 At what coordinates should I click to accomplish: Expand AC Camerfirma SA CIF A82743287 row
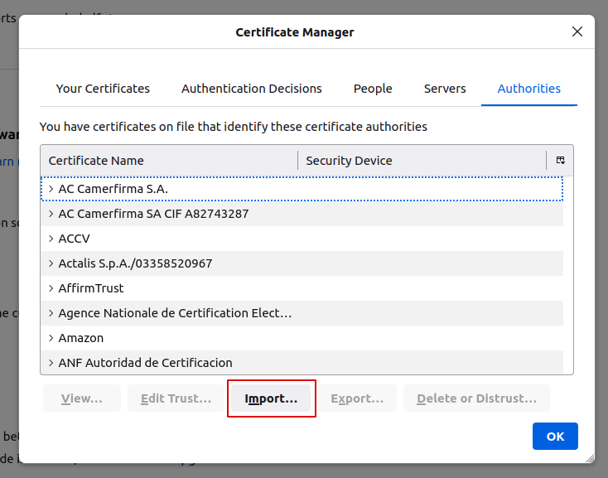(x=51, y=214)
